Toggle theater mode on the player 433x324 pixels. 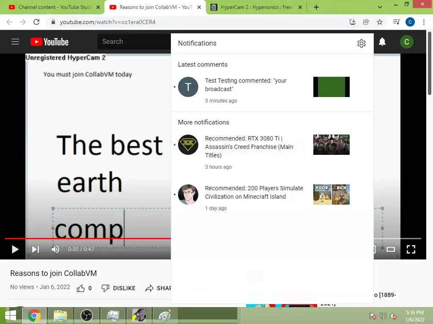click(x=390, y=249)
